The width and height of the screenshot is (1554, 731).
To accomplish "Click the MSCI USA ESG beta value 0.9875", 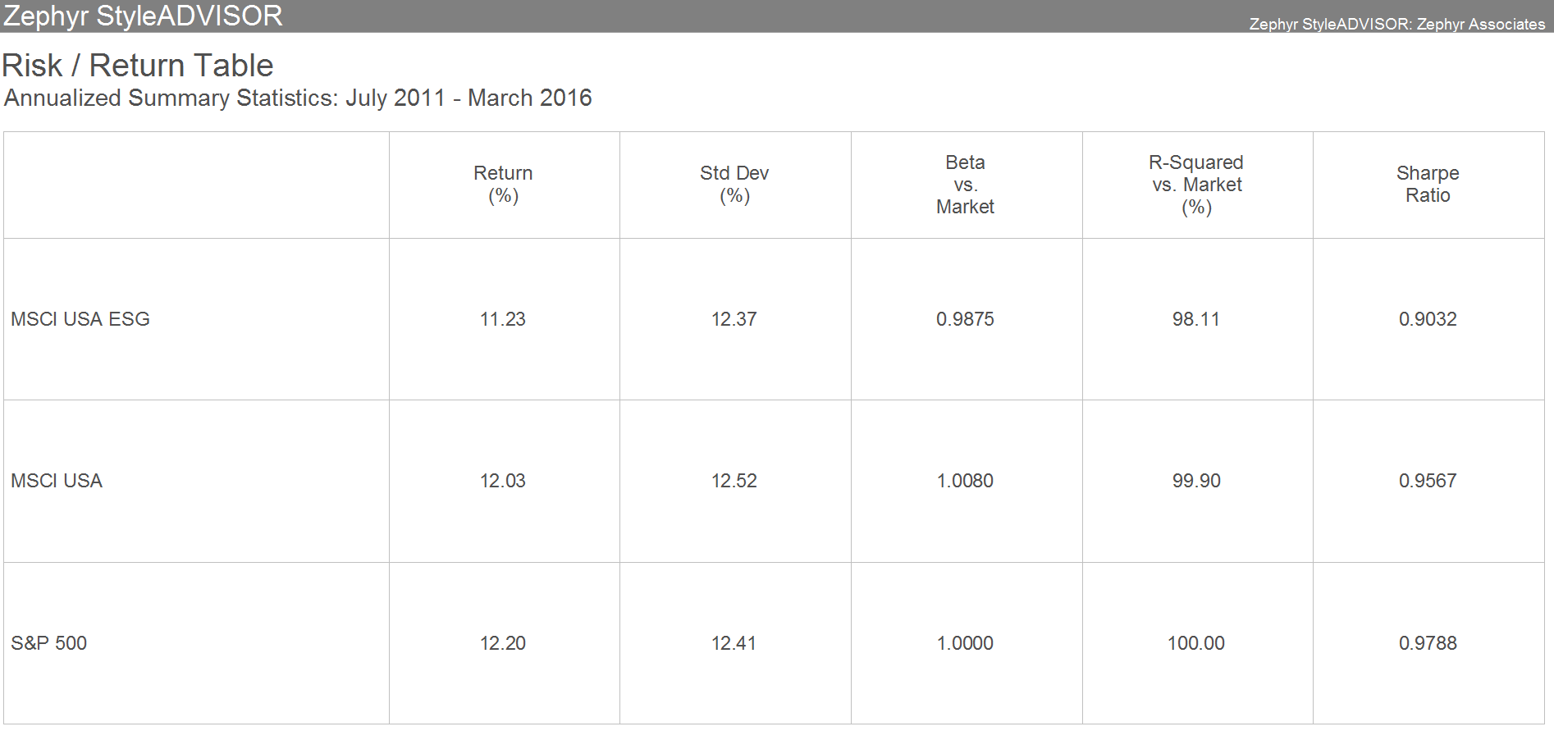I will (x=965, y=319).
